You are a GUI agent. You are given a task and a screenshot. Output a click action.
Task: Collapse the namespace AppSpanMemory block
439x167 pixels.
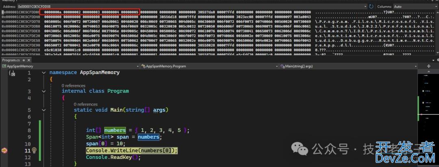click(44, 73)
